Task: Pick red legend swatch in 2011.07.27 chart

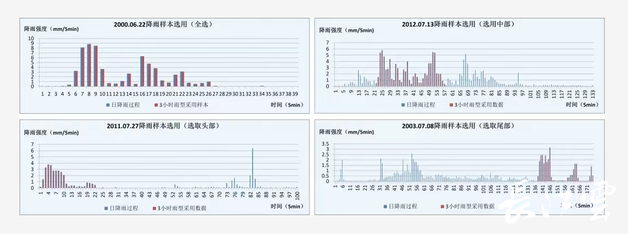Action: [x=154, y=207]
